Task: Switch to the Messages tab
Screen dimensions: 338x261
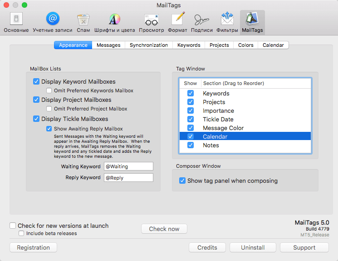Action: 108,45
